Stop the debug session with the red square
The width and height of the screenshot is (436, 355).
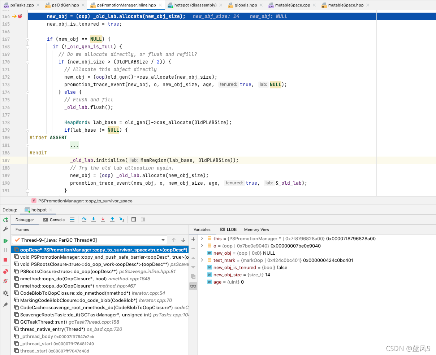click(x=5, y=260)
